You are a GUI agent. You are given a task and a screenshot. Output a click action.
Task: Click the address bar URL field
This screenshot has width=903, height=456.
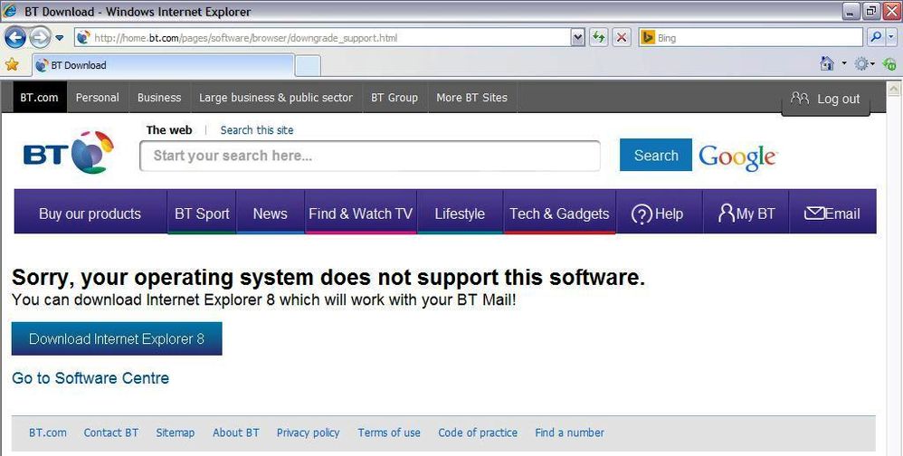(x=323, y=38)
